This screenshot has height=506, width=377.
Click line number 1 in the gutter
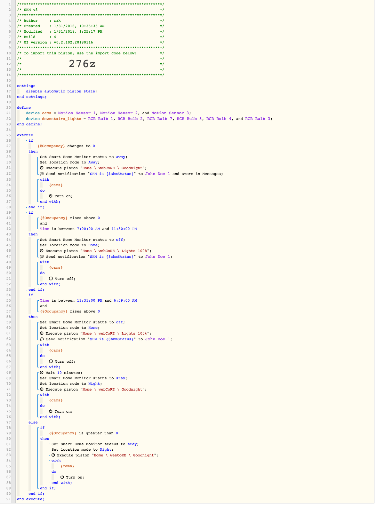click(10, 4)
